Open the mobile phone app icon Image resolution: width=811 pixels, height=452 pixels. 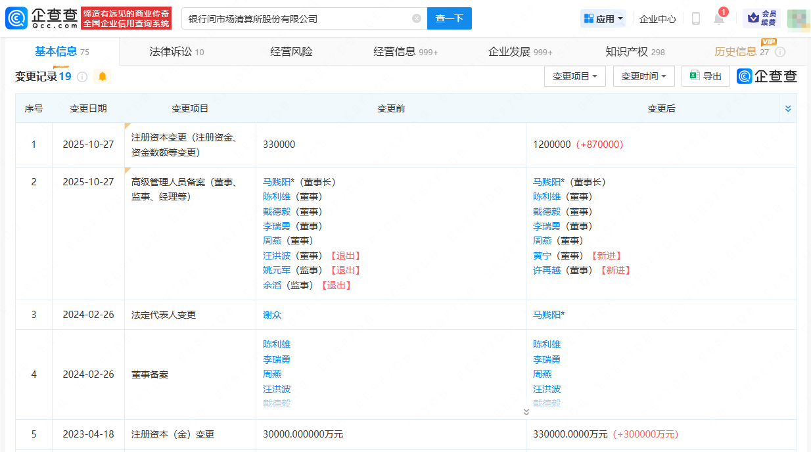click(696, 19)
